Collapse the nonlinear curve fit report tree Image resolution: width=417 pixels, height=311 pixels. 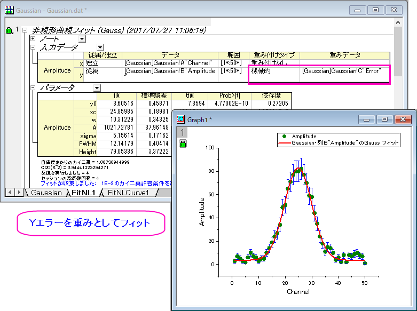pyautogui.click(x=25, y=30)
